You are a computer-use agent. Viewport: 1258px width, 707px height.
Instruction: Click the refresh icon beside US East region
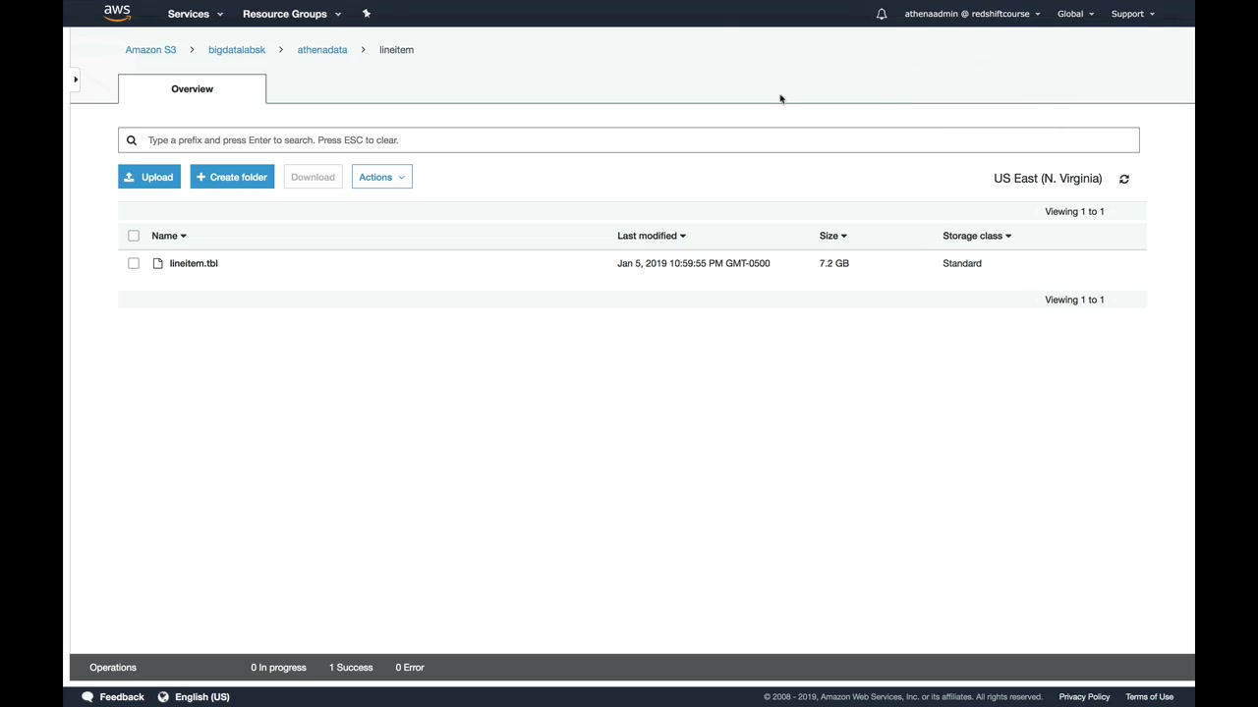click(x=1124, y=179)
